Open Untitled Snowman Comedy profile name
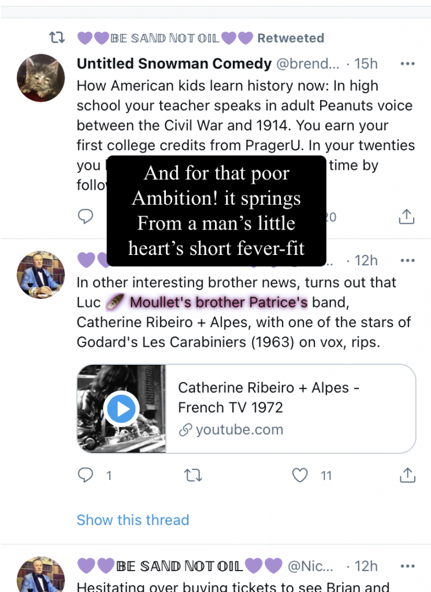The width and height of the screenshot is (431, 592). click(x=174, y=64)
